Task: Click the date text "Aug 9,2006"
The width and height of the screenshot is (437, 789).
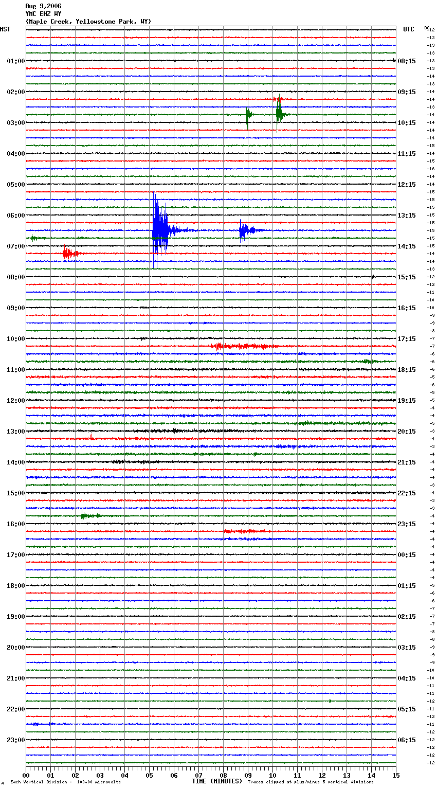Action: coord(43,6)
